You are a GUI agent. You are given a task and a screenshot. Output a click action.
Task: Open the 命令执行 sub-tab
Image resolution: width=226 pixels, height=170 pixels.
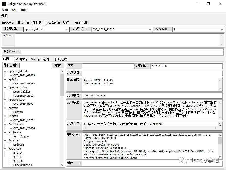click(x=21, y=59)
